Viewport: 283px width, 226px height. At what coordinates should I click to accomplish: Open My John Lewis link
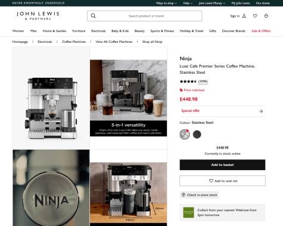241,3
